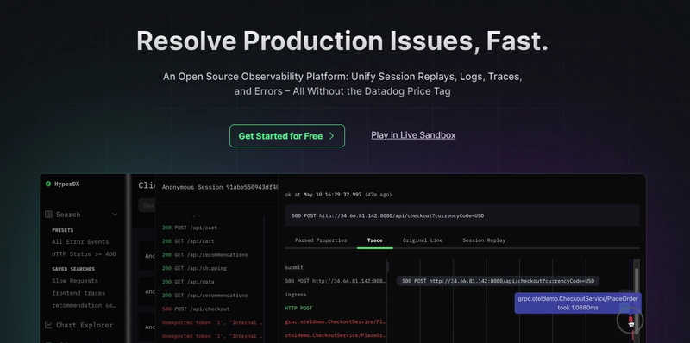Switch to Parsed Properties tab
The image size is (690, 343).
click(x=321, y=240)
